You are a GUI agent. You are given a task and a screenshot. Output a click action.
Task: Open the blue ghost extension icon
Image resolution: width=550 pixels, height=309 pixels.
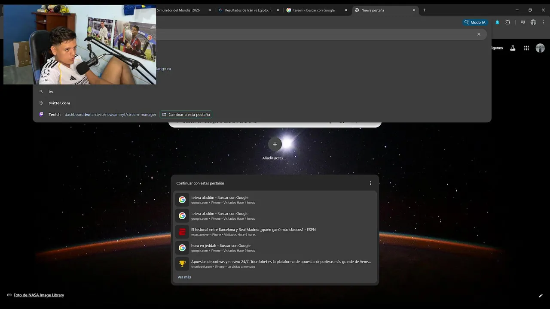pyautogui.click(x=497, y=22)
